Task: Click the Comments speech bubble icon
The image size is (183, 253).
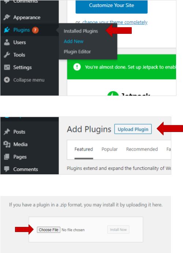Action: tap(7, 169)
